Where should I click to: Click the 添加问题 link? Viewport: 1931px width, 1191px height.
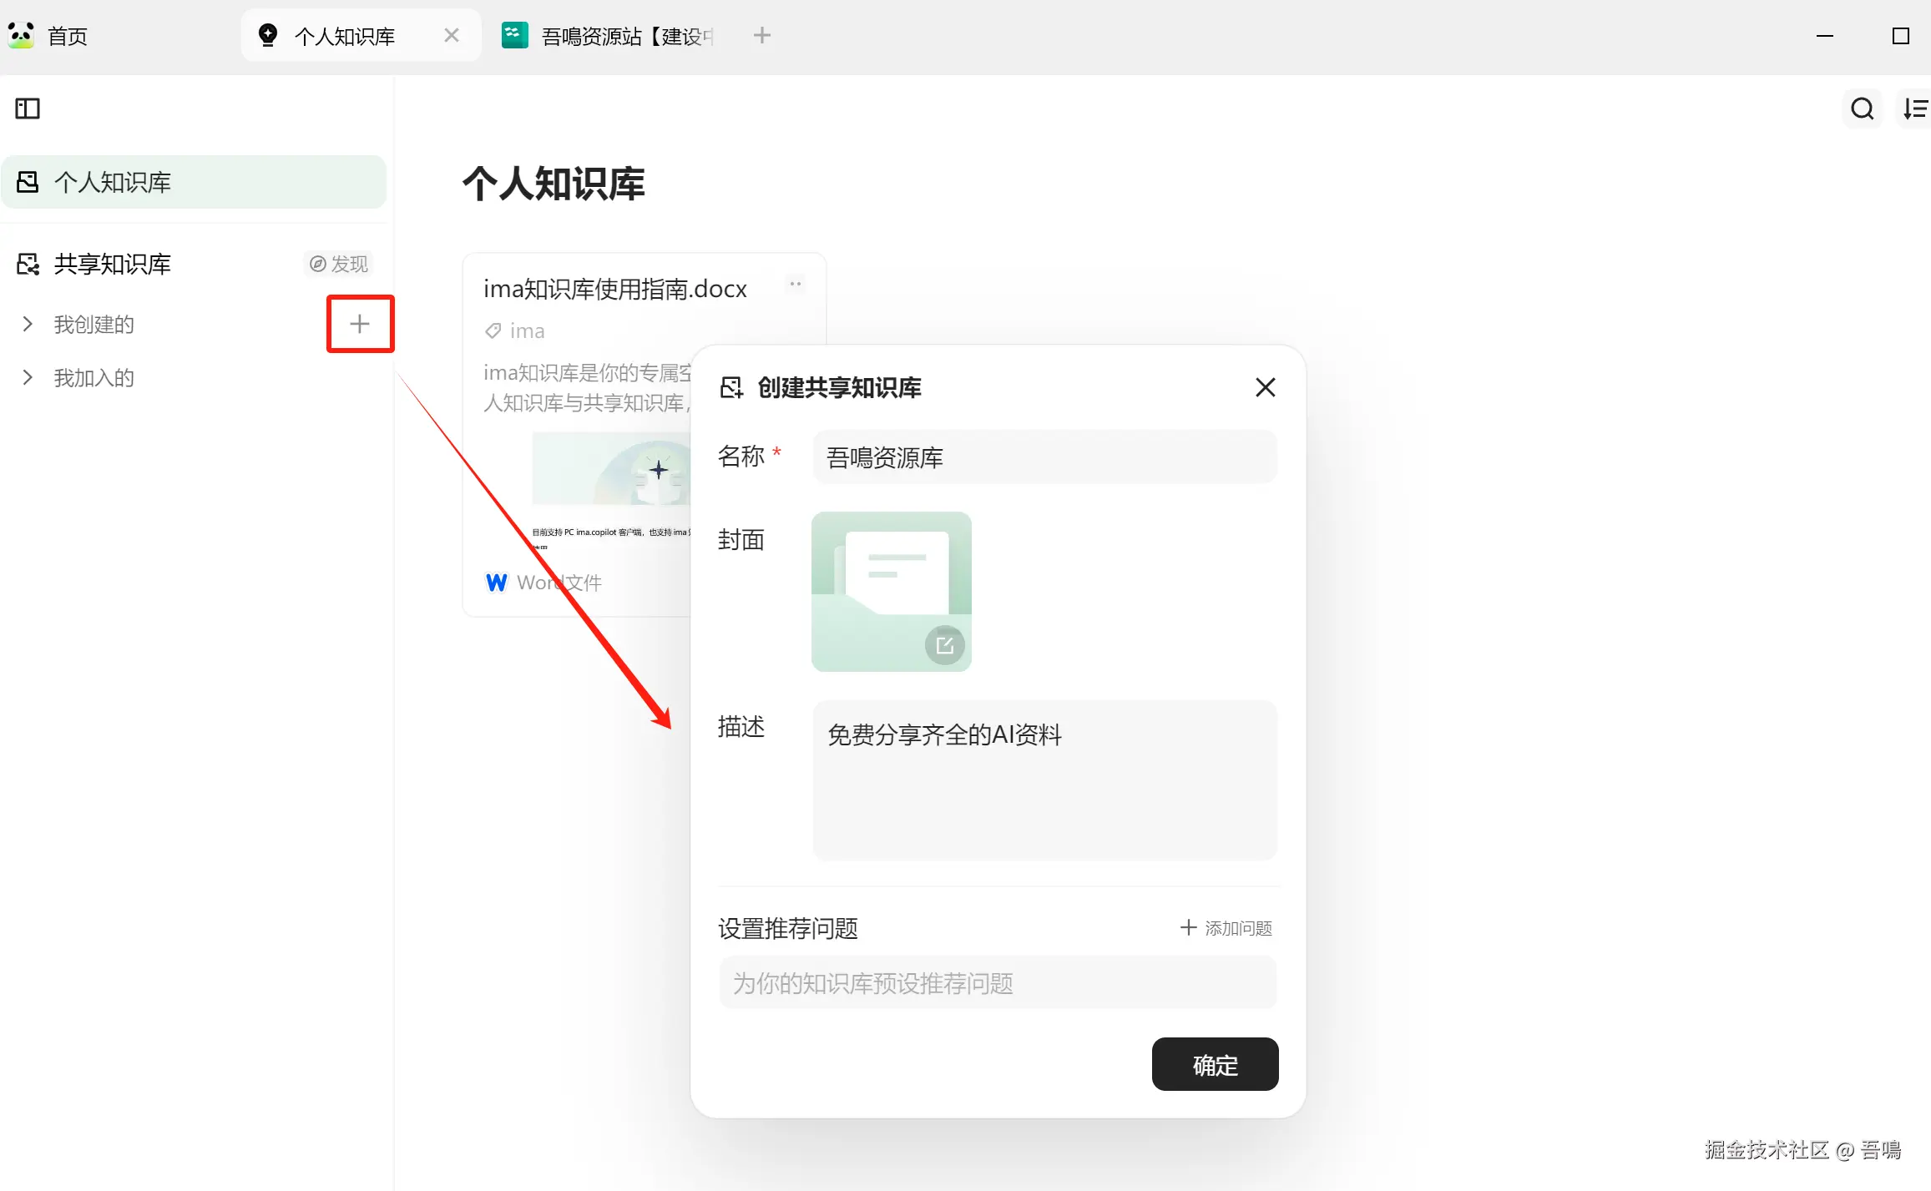[1226, 928]
